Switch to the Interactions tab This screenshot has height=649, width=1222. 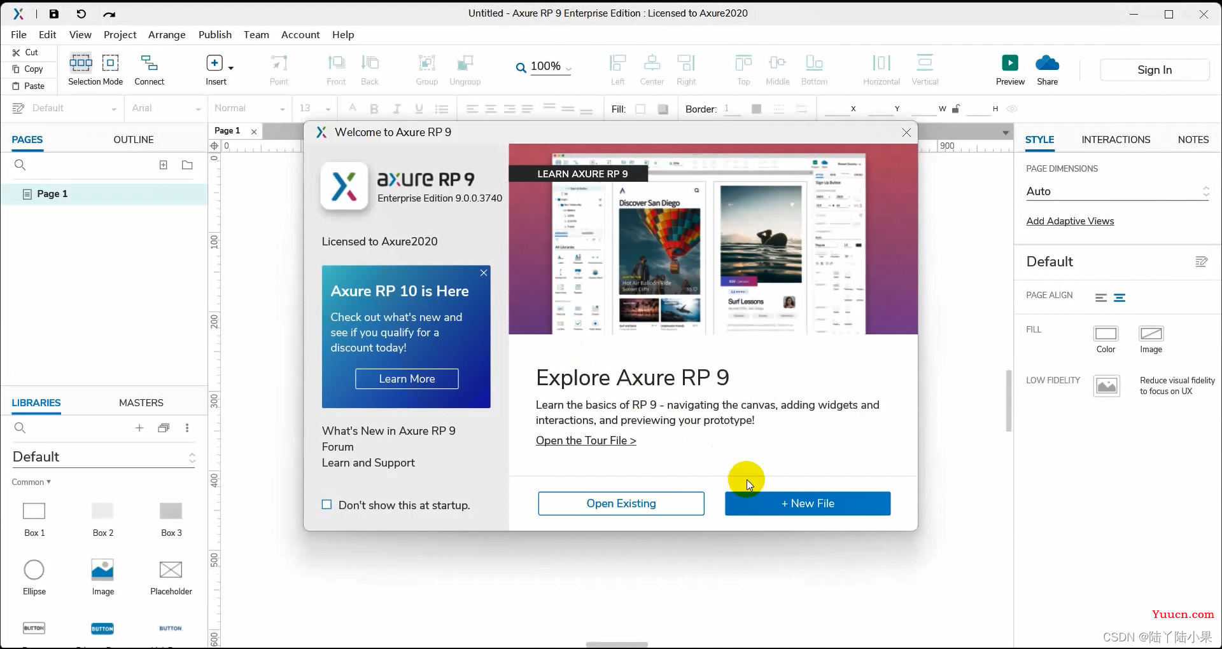[x=1116, y=139]
